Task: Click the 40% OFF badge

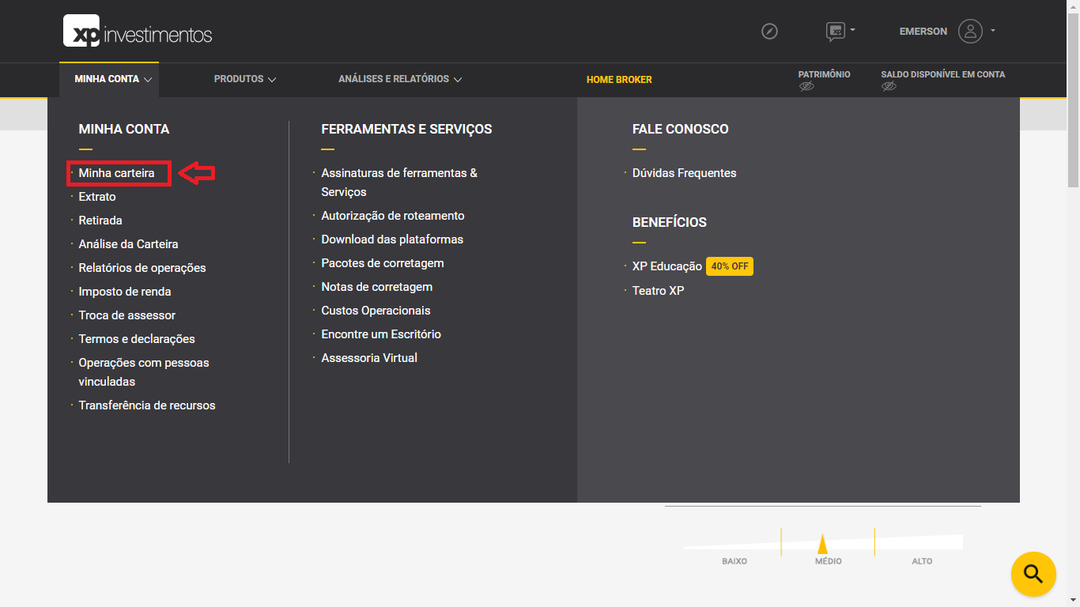Action: pos(730,266)
